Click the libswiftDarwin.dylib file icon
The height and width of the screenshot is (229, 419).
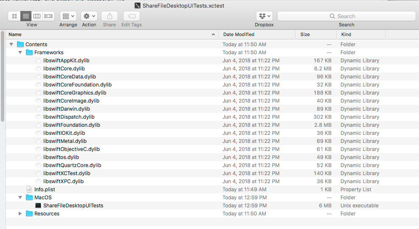(38, 109)
